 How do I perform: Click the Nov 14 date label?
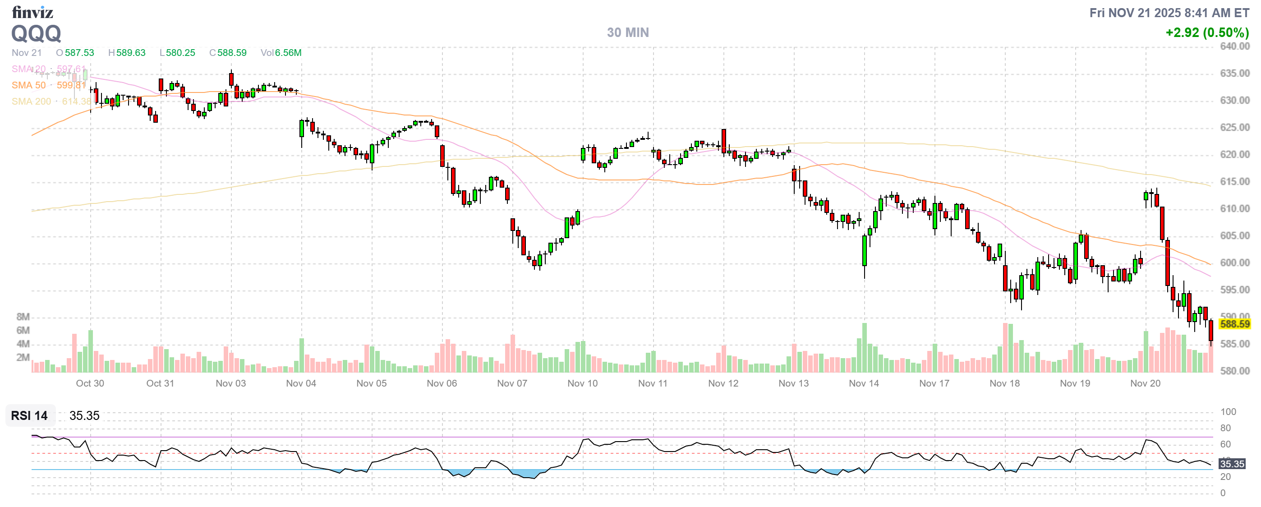coord(864,383)
